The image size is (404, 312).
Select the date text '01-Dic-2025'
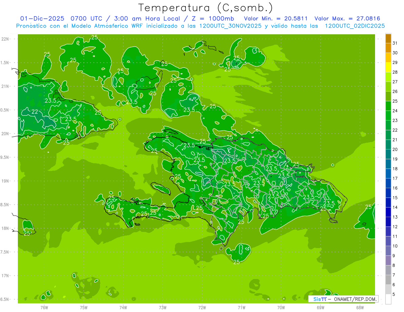[42, 19]
